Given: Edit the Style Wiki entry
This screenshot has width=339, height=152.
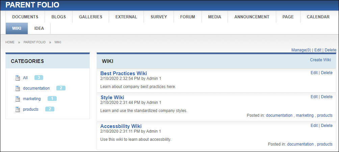Looking at the screenshot, I should click(x=314, y=97).
